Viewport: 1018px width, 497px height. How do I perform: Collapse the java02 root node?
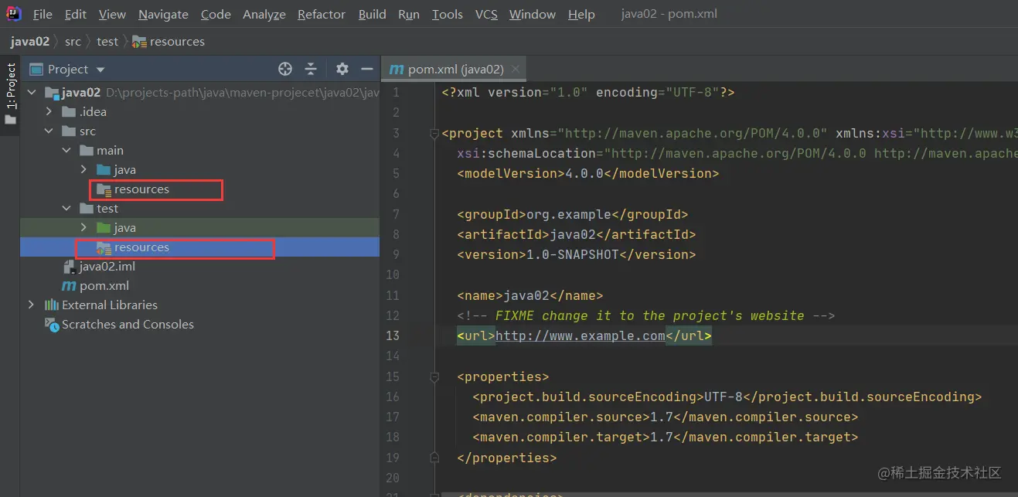32,93
